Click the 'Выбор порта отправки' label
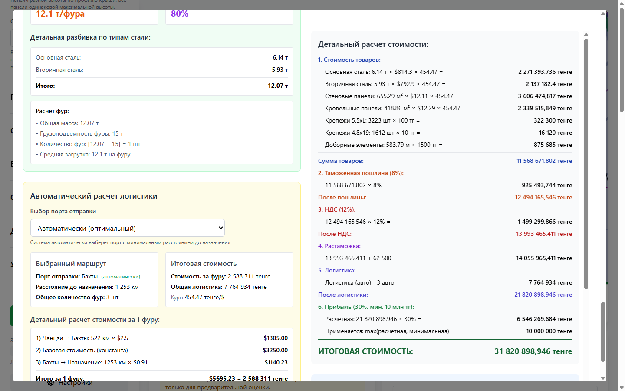Viewport: 625px width, 391px height. tap(63, 211)
